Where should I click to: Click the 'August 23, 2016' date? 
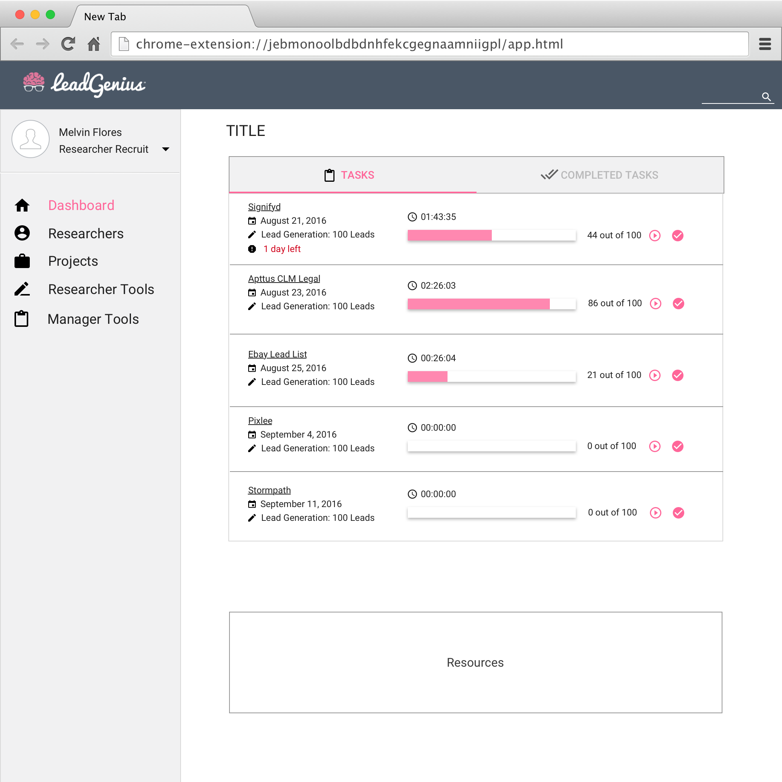coord(293,292)
